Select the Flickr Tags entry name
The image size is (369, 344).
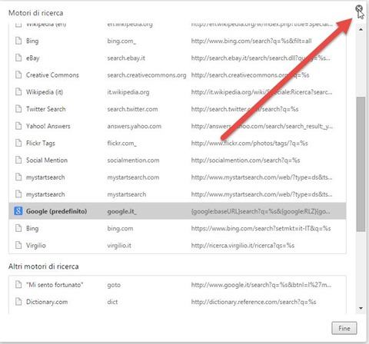tap(41, 144)
